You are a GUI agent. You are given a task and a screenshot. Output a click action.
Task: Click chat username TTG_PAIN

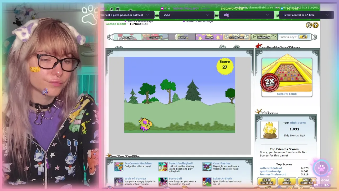291,9
